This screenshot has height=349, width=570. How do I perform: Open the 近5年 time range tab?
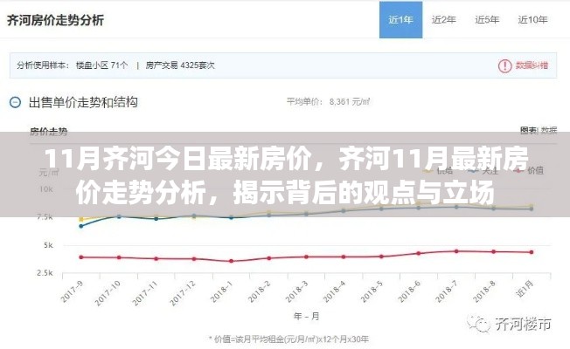coord(488,19)
